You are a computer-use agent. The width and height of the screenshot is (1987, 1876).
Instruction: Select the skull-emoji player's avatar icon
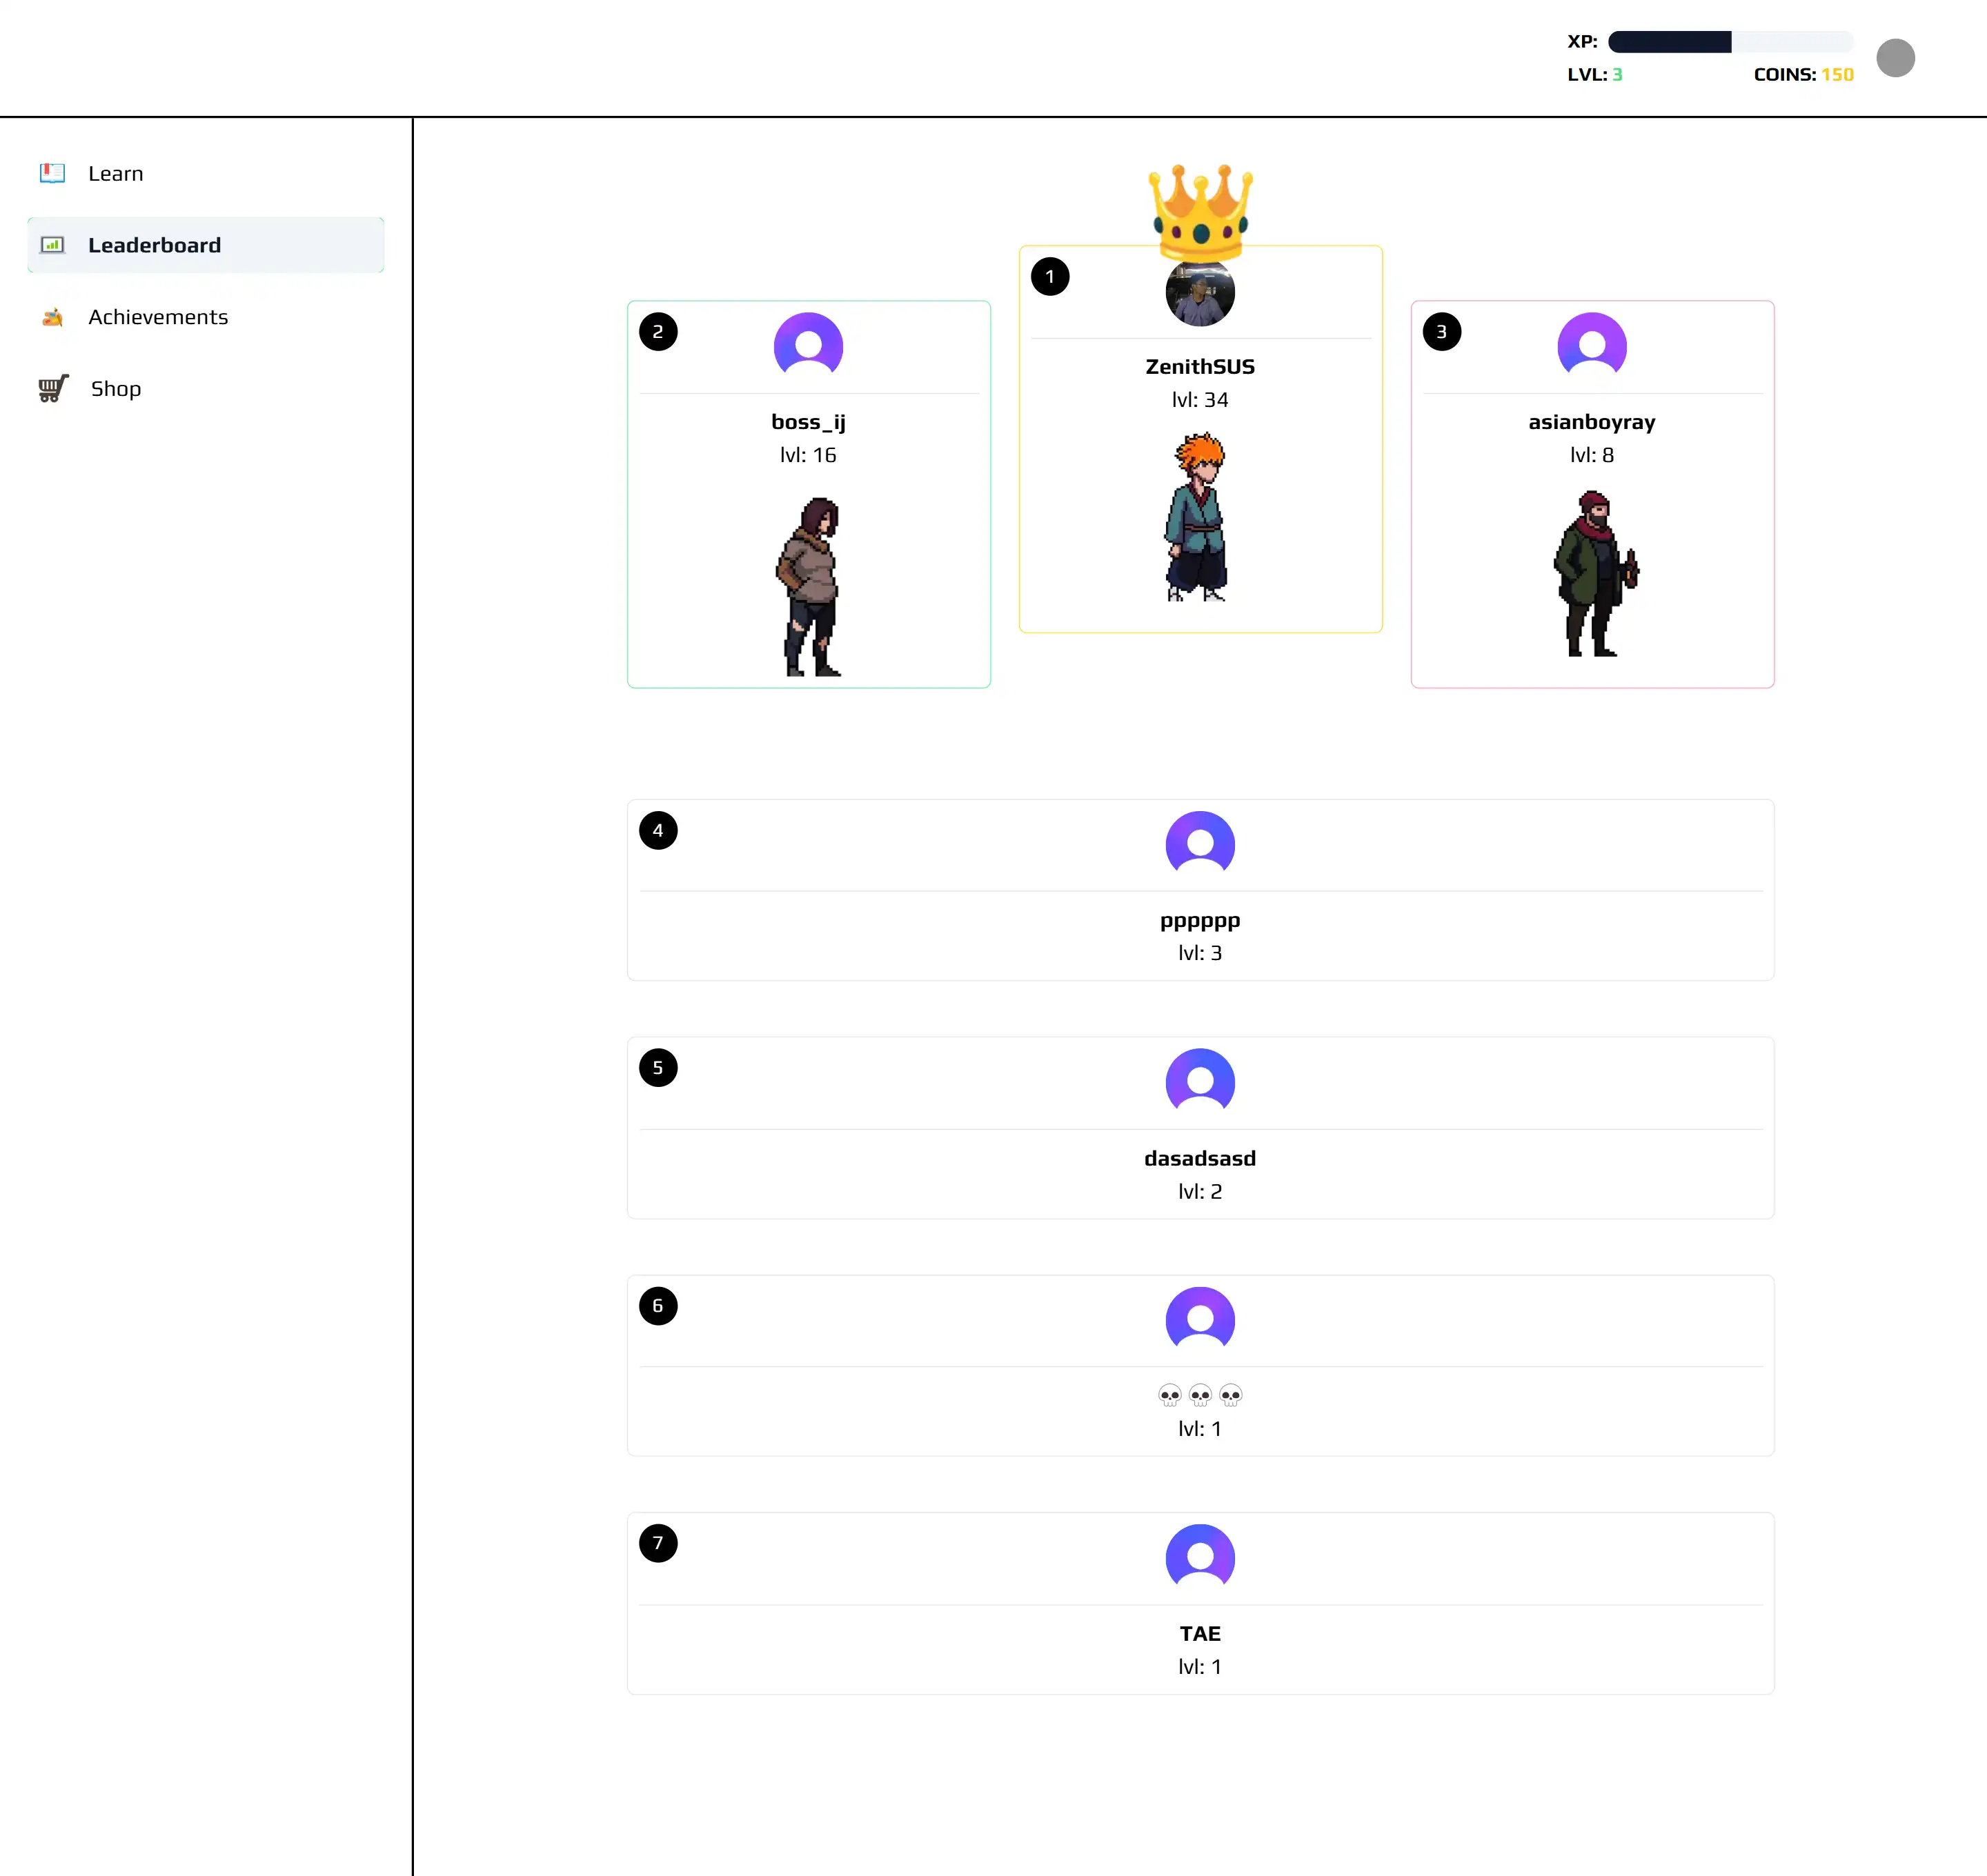click(x=1200, y=1319)
